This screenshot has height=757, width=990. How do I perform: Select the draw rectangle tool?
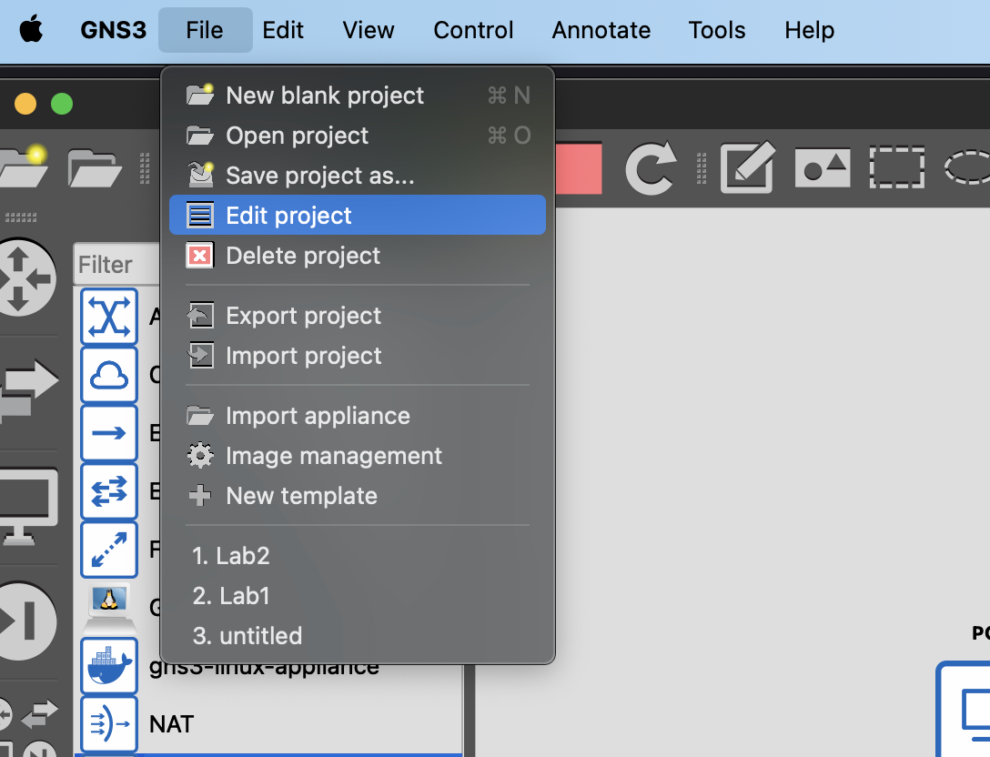click(x=896, y=167)
